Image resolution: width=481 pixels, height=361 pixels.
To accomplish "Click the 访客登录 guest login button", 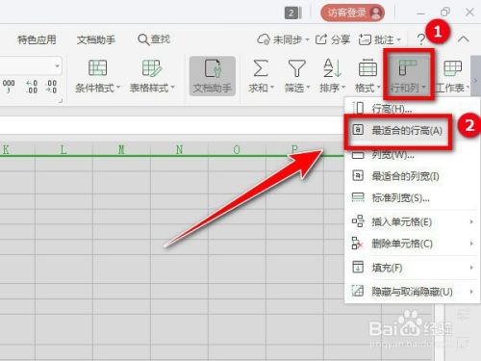I will [x=353, y=13].
